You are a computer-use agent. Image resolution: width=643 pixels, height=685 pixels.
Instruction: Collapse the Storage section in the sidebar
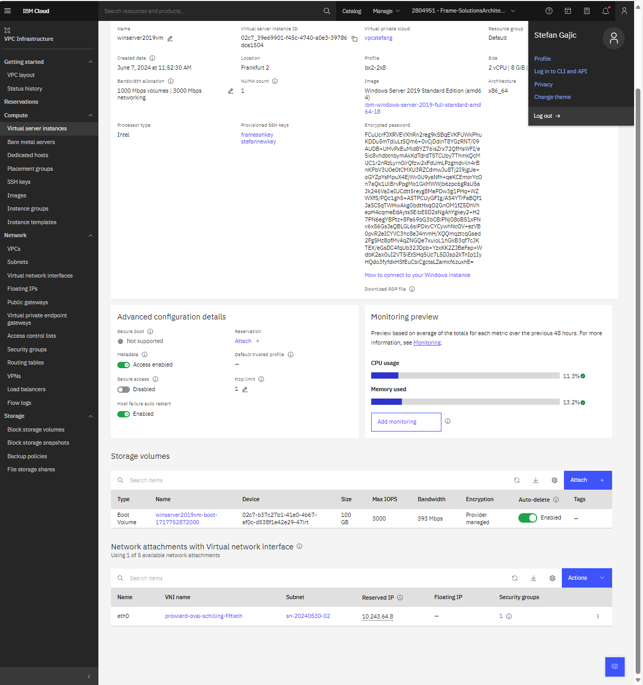pos(91,416)
